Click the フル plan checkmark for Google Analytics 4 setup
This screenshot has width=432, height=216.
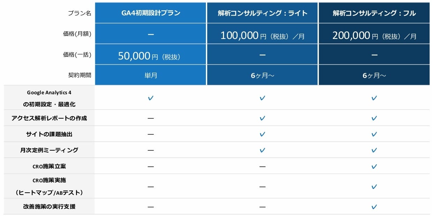click(374, 98)
